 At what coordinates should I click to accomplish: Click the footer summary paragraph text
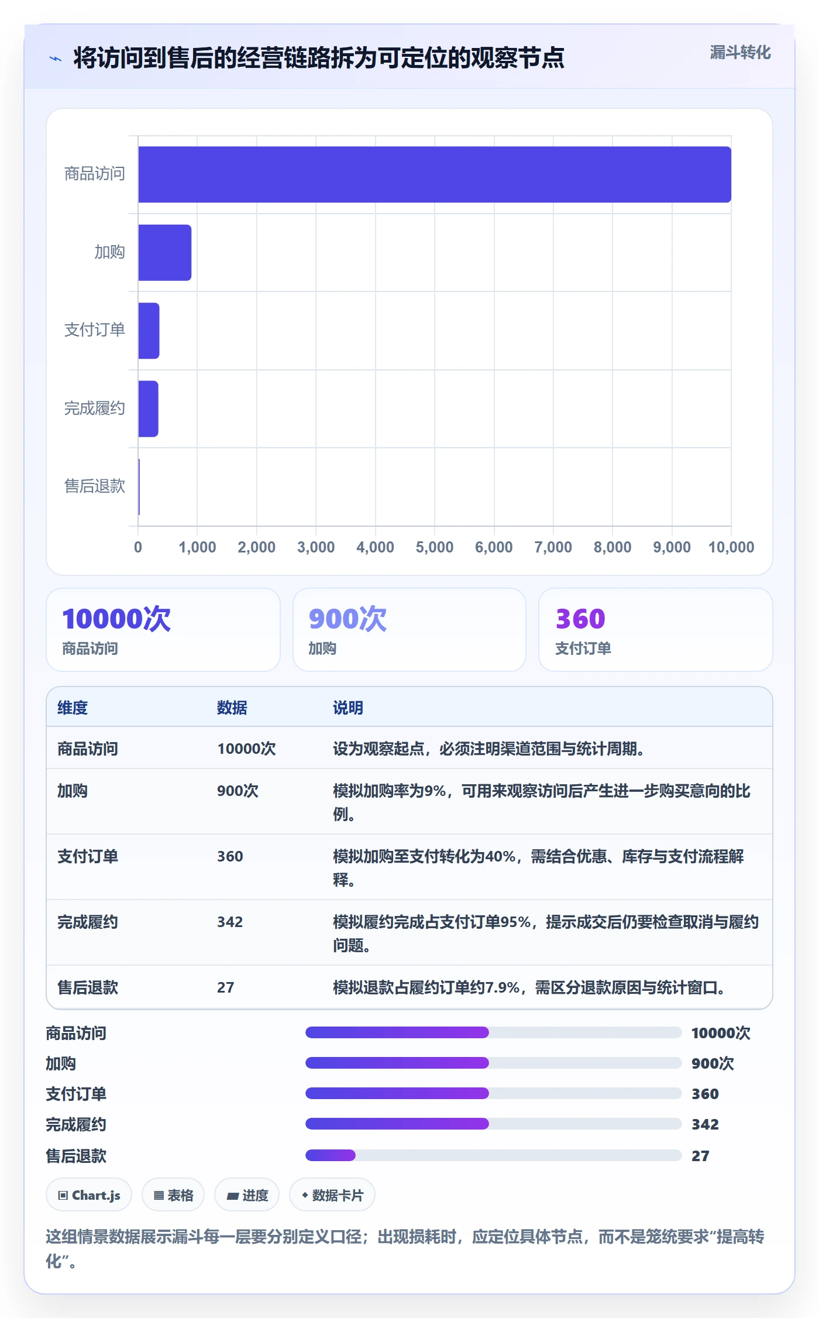coord(405,1248)
